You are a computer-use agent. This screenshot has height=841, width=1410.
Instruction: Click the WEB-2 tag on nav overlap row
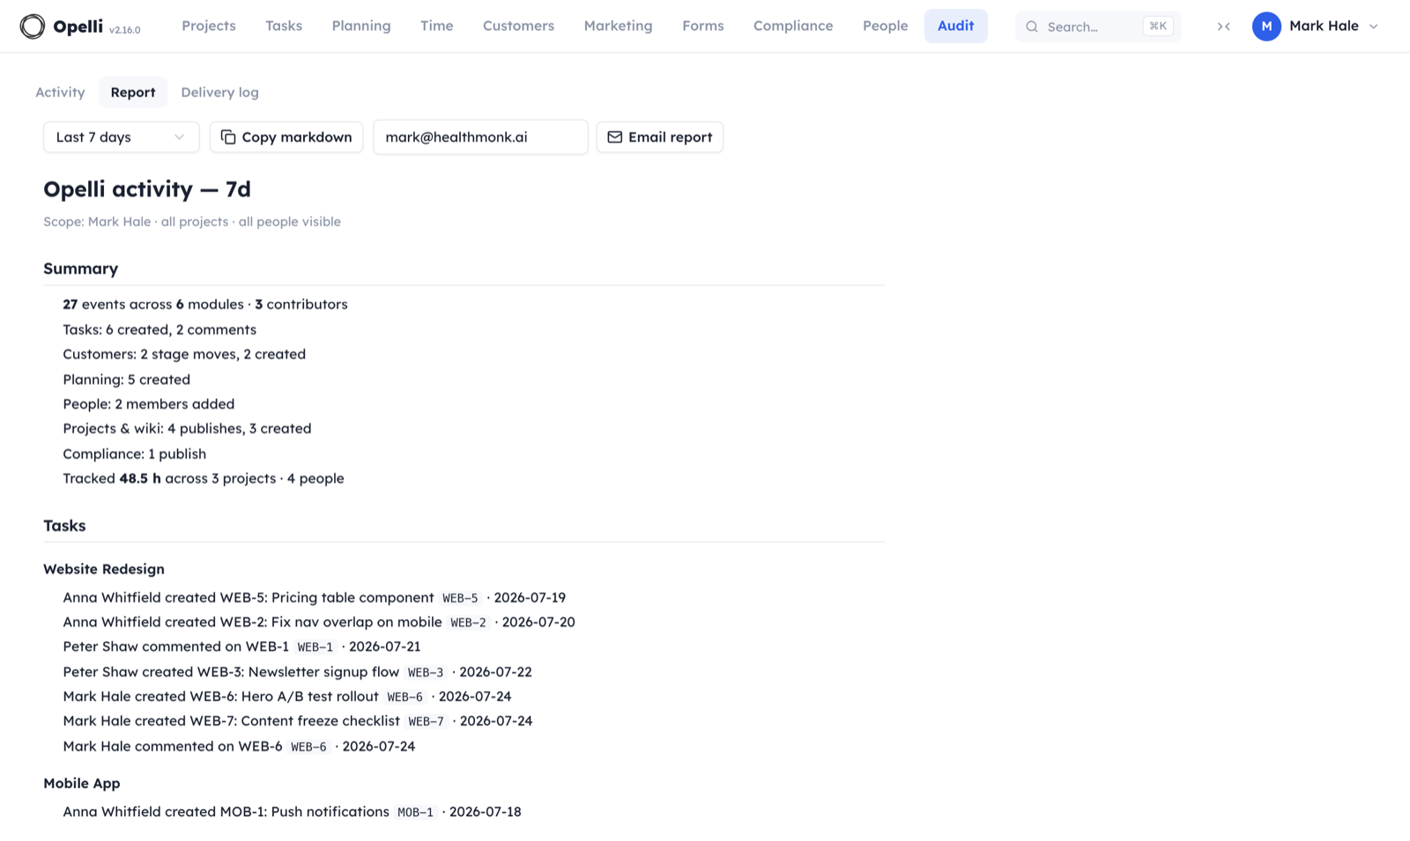[x=468, y=623]
